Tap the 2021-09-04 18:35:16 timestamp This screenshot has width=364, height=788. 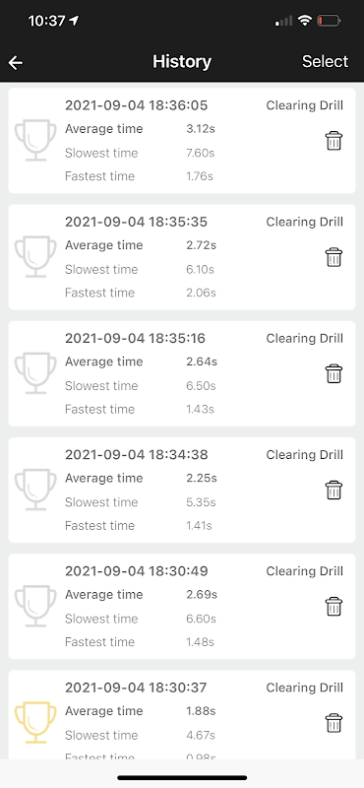[135, 338]
